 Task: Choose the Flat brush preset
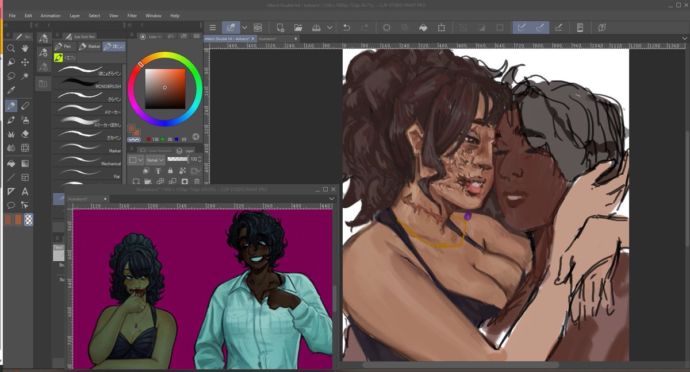88,173
